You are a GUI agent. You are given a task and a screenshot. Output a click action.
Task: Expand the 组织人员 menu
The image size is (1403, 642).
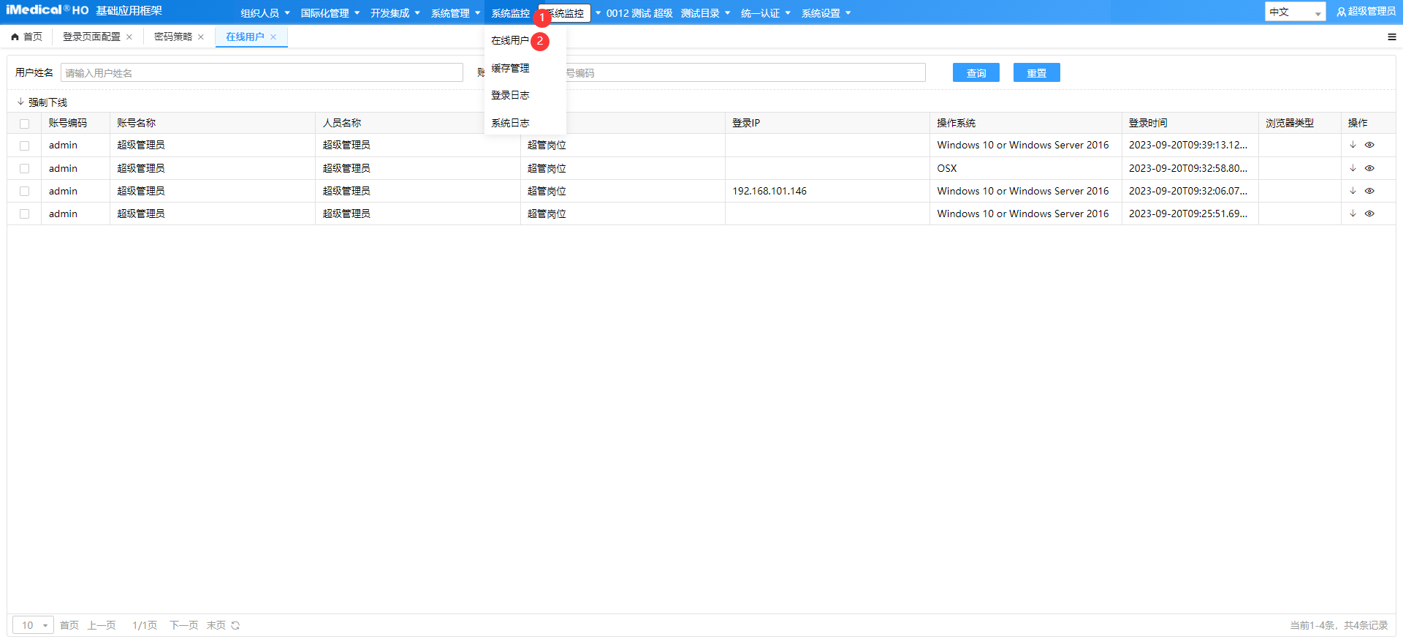tap(265, 13)
